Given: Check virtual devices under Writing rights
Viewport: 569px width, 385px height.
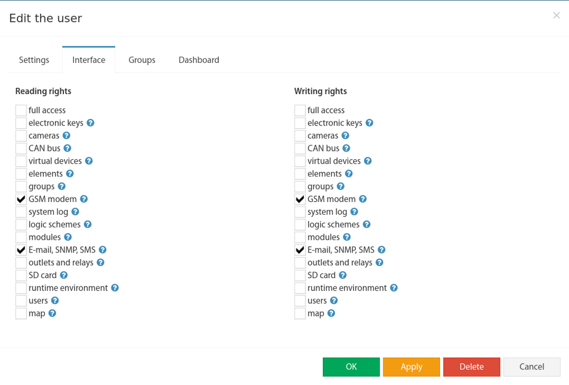Looking at the screenshot, I should (x=300, y=161).
